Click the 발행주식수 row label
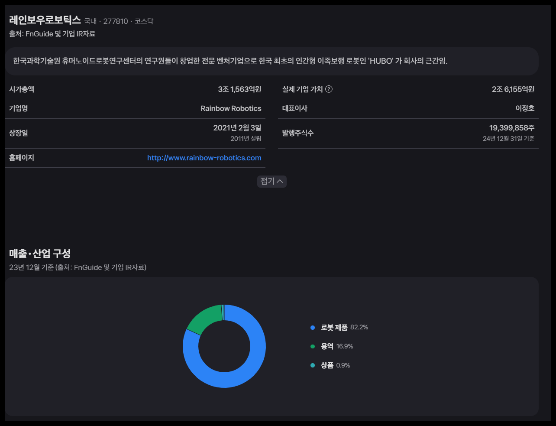The image size is (556, 426). pyautogui.click(x=297, y=133)
